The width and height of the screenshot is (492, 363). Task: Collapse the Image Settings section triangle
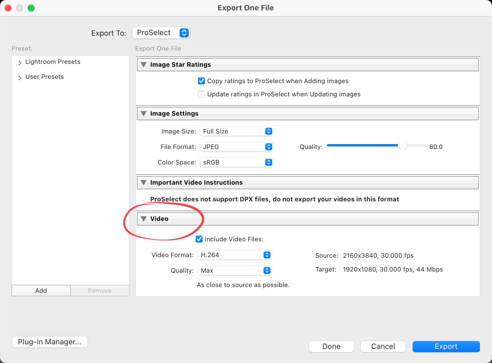[x=144, y=114]
